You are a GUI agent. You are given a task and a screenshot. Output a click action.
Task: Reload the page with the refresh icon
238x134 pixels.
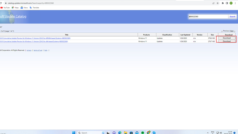(1, 3)
